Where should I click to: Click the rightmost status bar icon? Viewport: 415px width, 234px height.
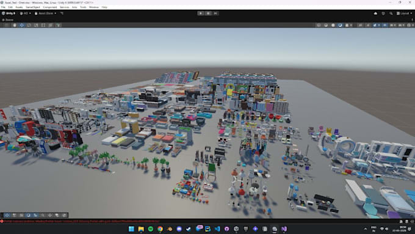[x=412, y=221]
